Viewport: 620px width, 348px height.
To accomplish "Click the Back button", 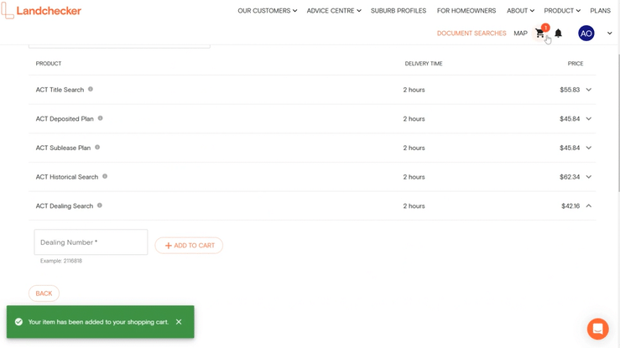I will tap(44, 293).
